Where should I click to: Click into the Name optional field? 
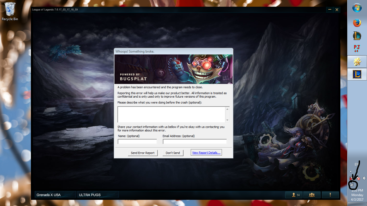[x=137, y=142]
